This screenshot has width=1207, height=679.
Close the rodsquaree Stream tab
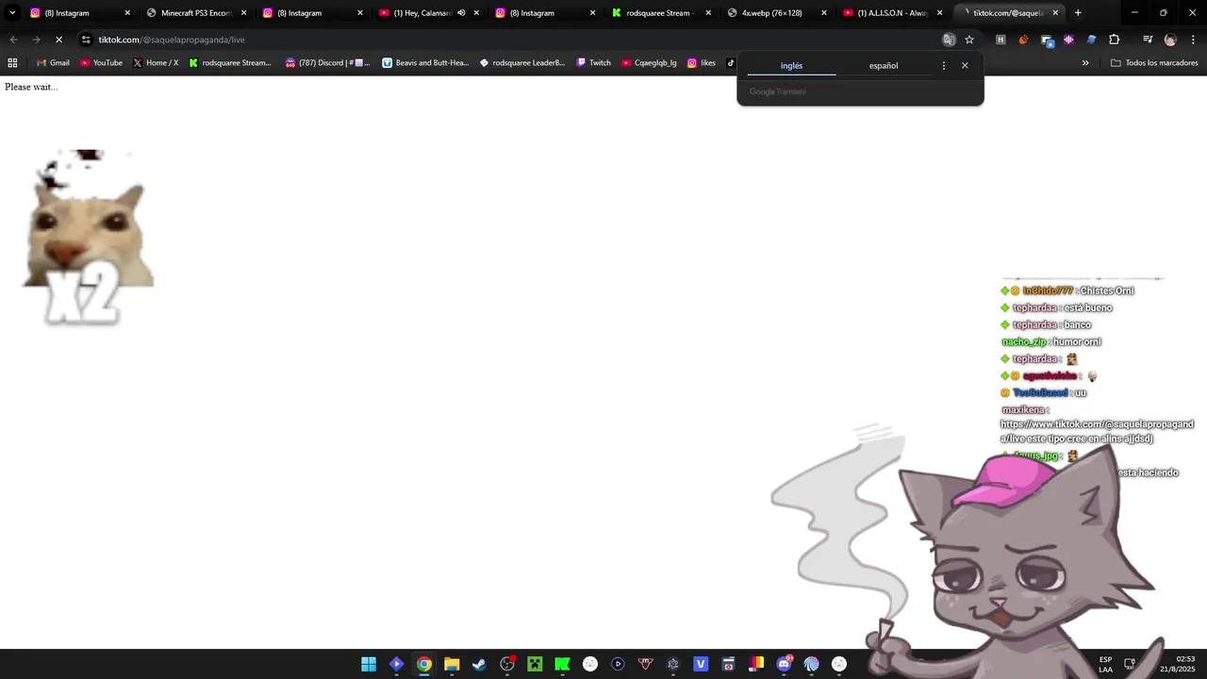(x=708, y=13)
